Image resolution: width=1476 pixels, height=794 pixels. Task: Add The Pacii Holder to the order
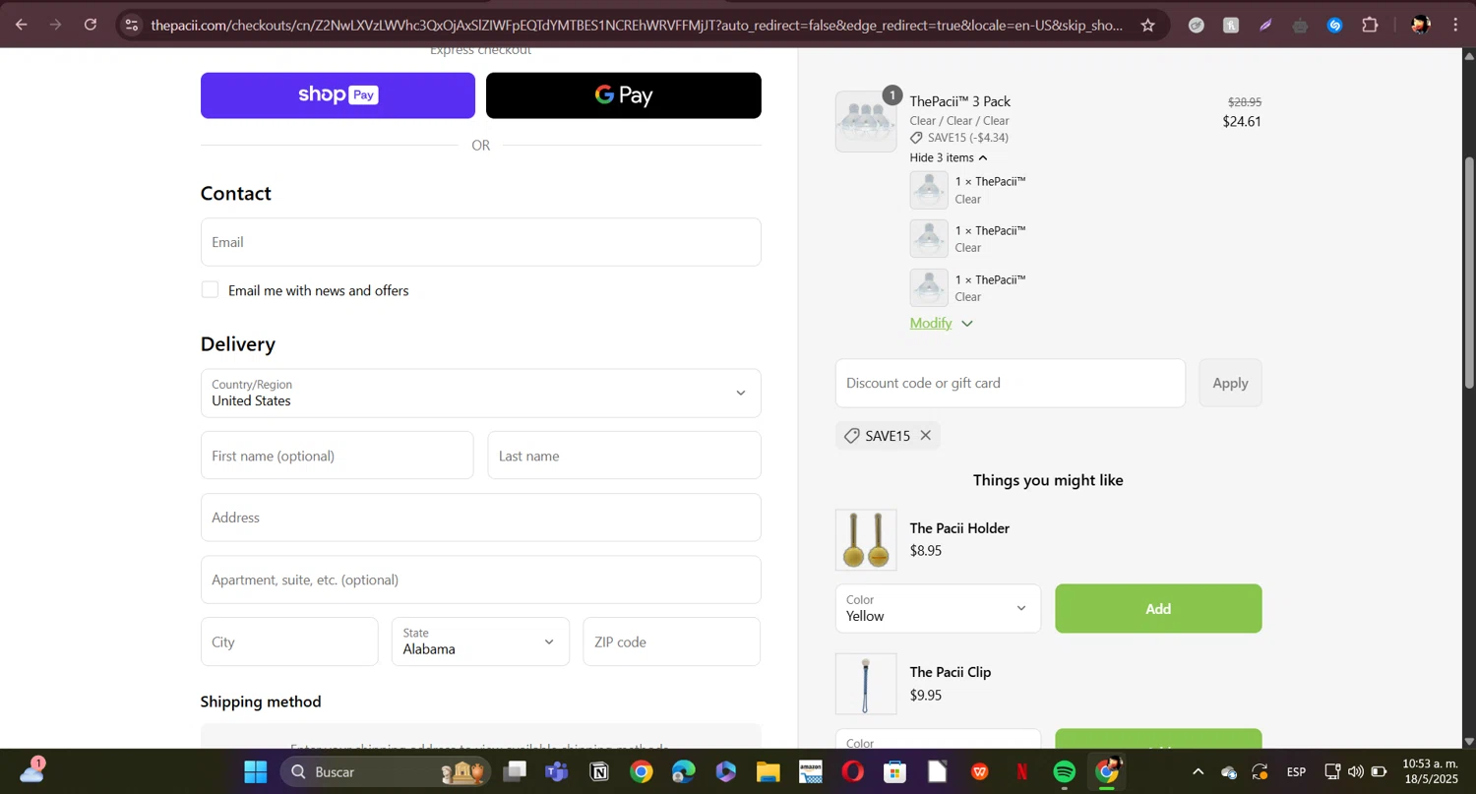[1158, 608]
